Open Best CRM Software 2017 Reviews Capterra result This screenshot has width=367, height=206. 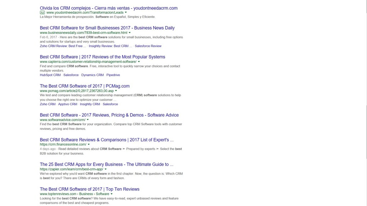pyautogui.click(x=103, y=57)
